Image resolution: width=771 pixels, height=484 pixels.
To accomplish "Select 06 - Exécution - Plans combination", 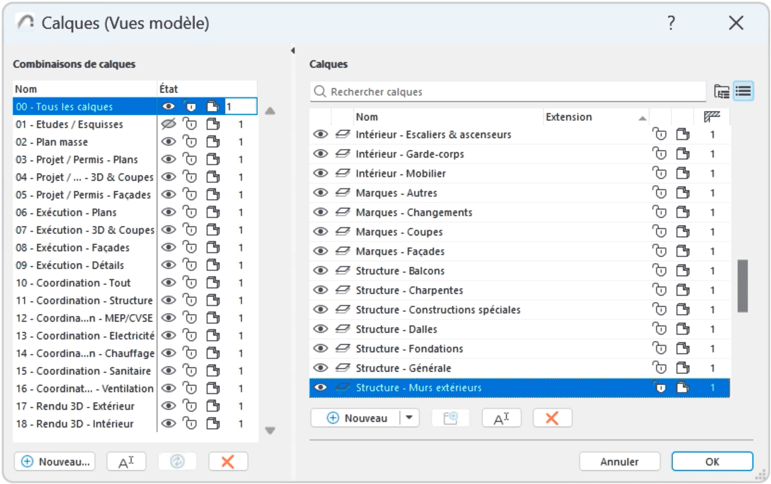I will [x=66, y=212].
